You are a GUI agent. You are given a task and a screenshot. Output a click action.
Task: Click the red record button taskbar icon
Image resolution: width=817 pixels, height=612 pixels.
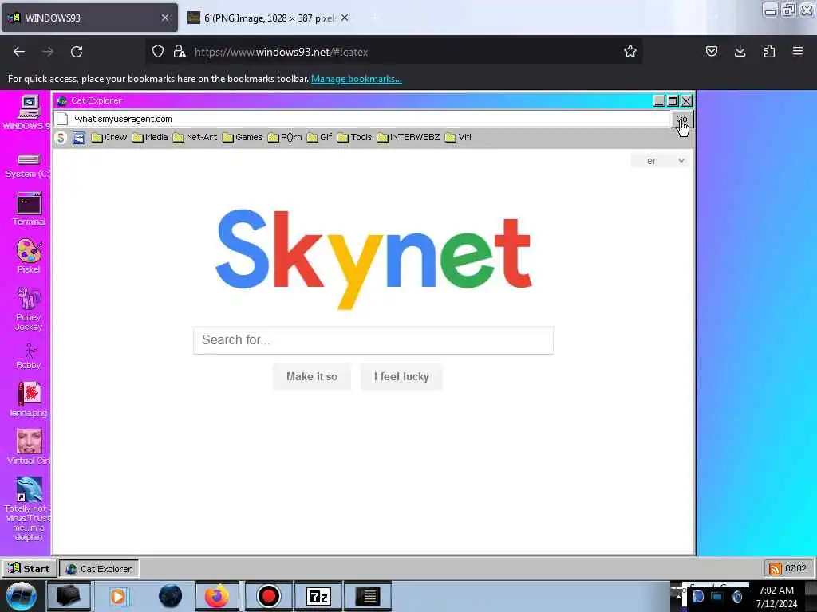pyautogui.click(x=268, y=596)
